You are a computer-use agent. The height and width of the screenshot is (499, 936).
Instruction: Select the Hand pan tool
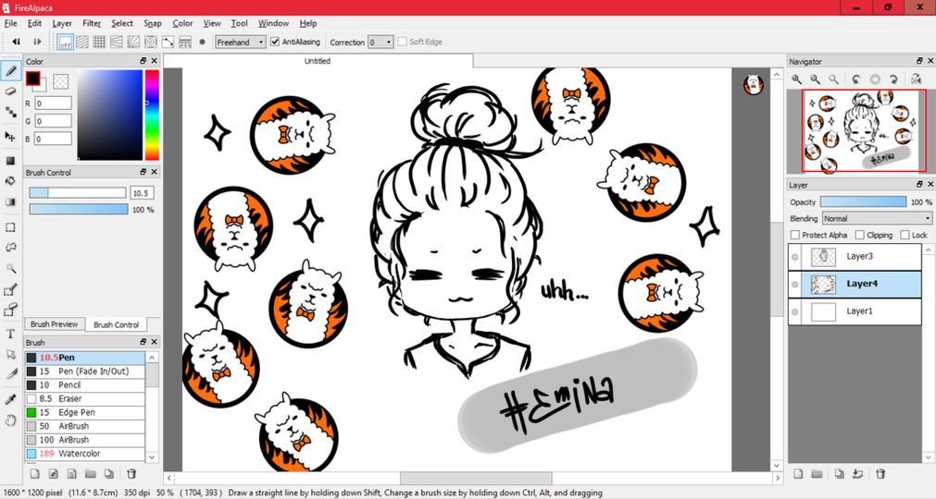11,420
